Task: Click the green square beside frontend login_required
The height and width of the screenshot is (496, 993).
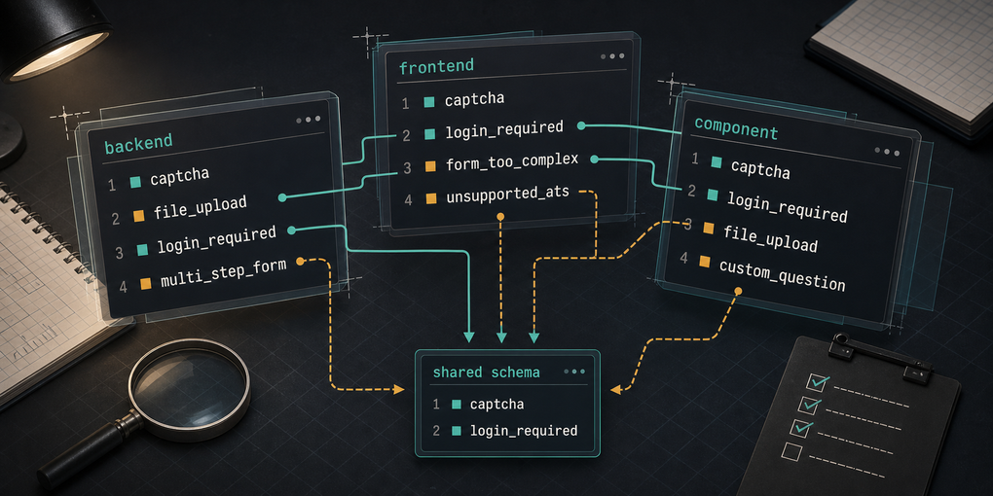Action: (x=430, y=134)
